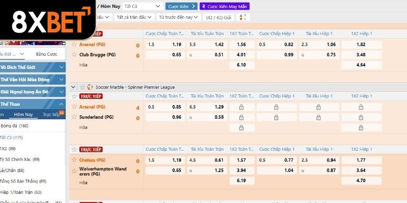Screen dimensions: 407x203
Task: Star the Chelsea (PG) team row
Action: [74, 160]
